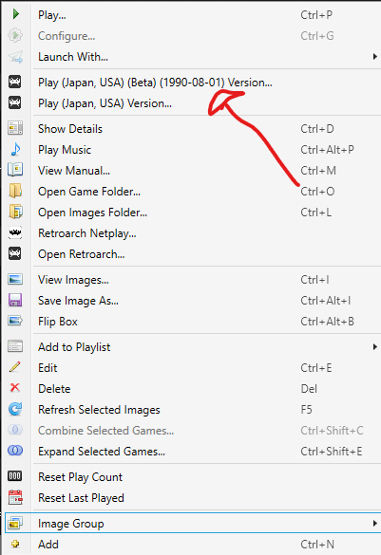381x555 pixels.
Task: Click the green Play arrow icon
Action: tap(15, 14)
